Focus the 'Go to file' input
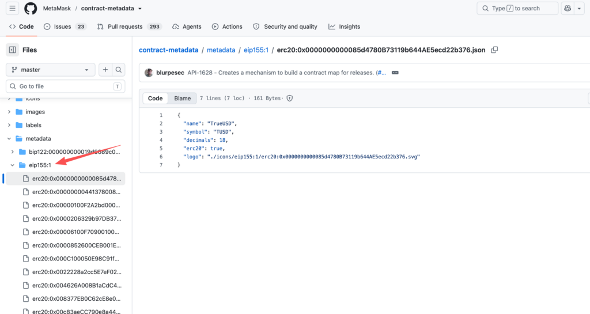 (x=66, y=86)
